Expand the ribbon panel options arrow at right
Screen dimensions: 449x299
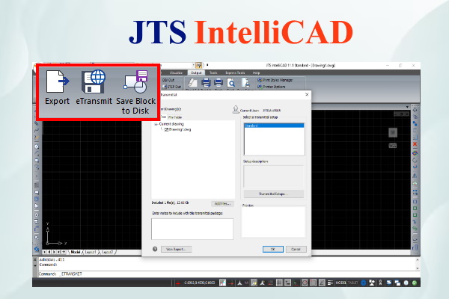click(x=407, y=107)
